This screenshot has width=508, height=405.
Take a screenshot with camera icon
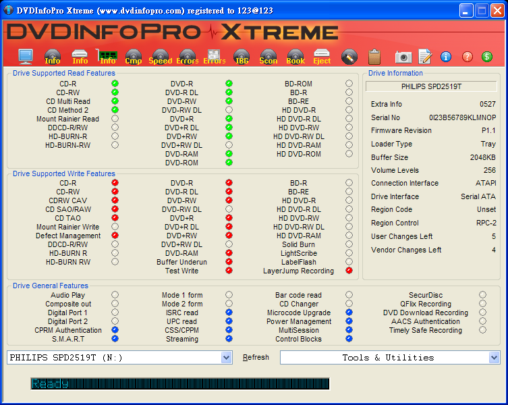click(x=403, y=57)
